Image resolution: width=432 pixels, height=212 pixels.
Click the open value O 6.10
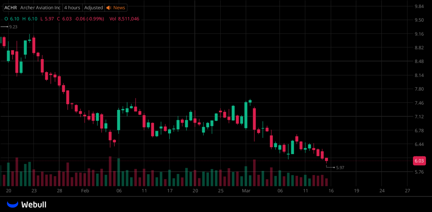(12, 19)
